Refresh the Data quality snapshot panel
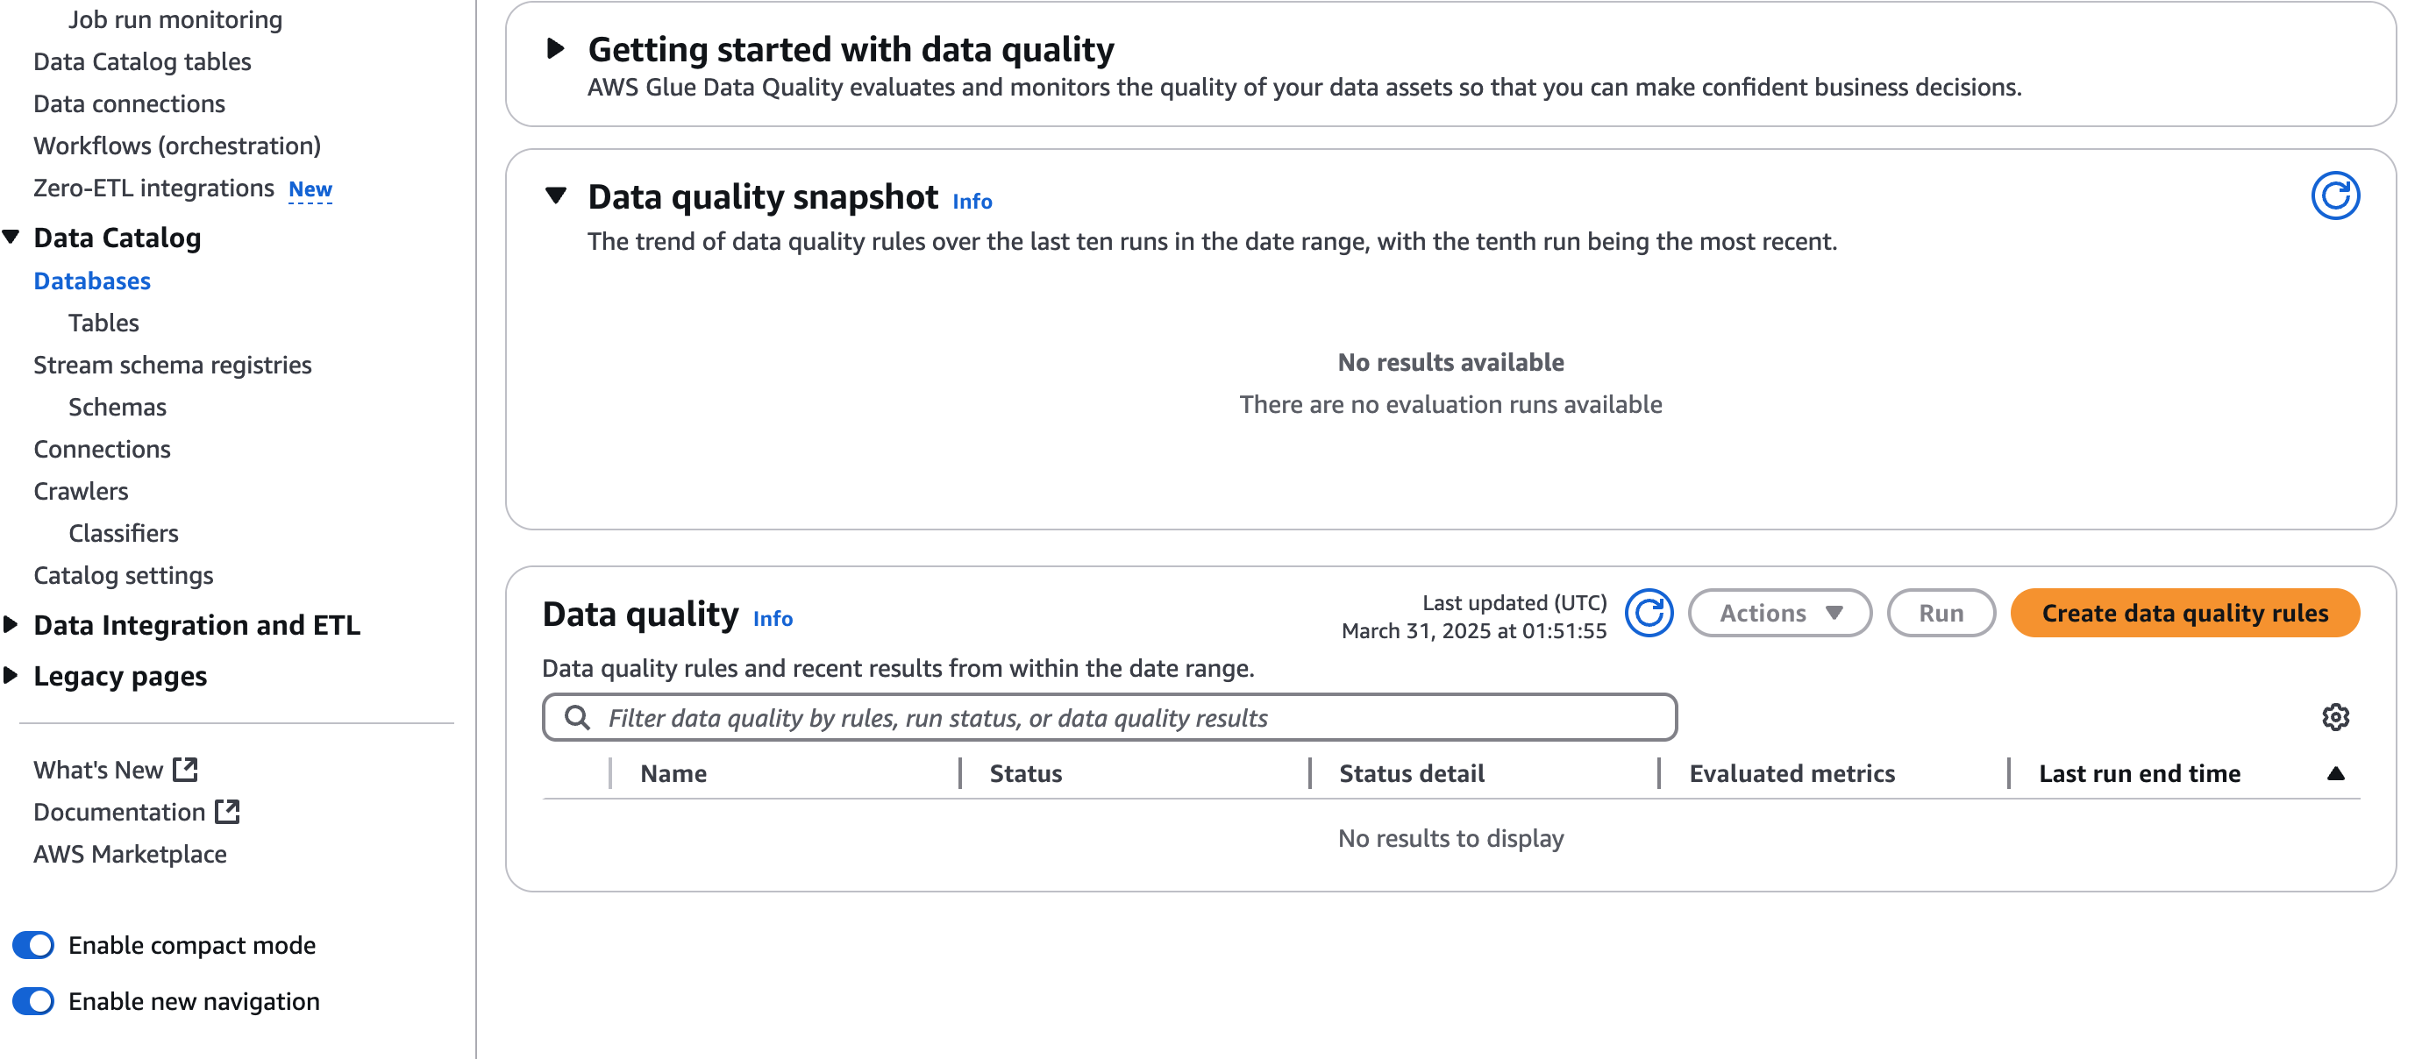The image size is (2422, 1059). pos(2336,196)
